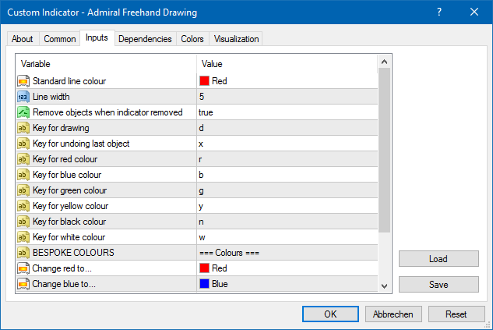Screen dimensions: 493x330
Task: Click the string icon beside Key for red colour
Action: click(x=23, y=159)
